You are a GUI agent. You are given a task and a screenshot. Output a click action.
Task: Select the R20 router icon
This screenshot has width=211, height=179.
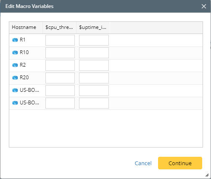pos(15,78)
